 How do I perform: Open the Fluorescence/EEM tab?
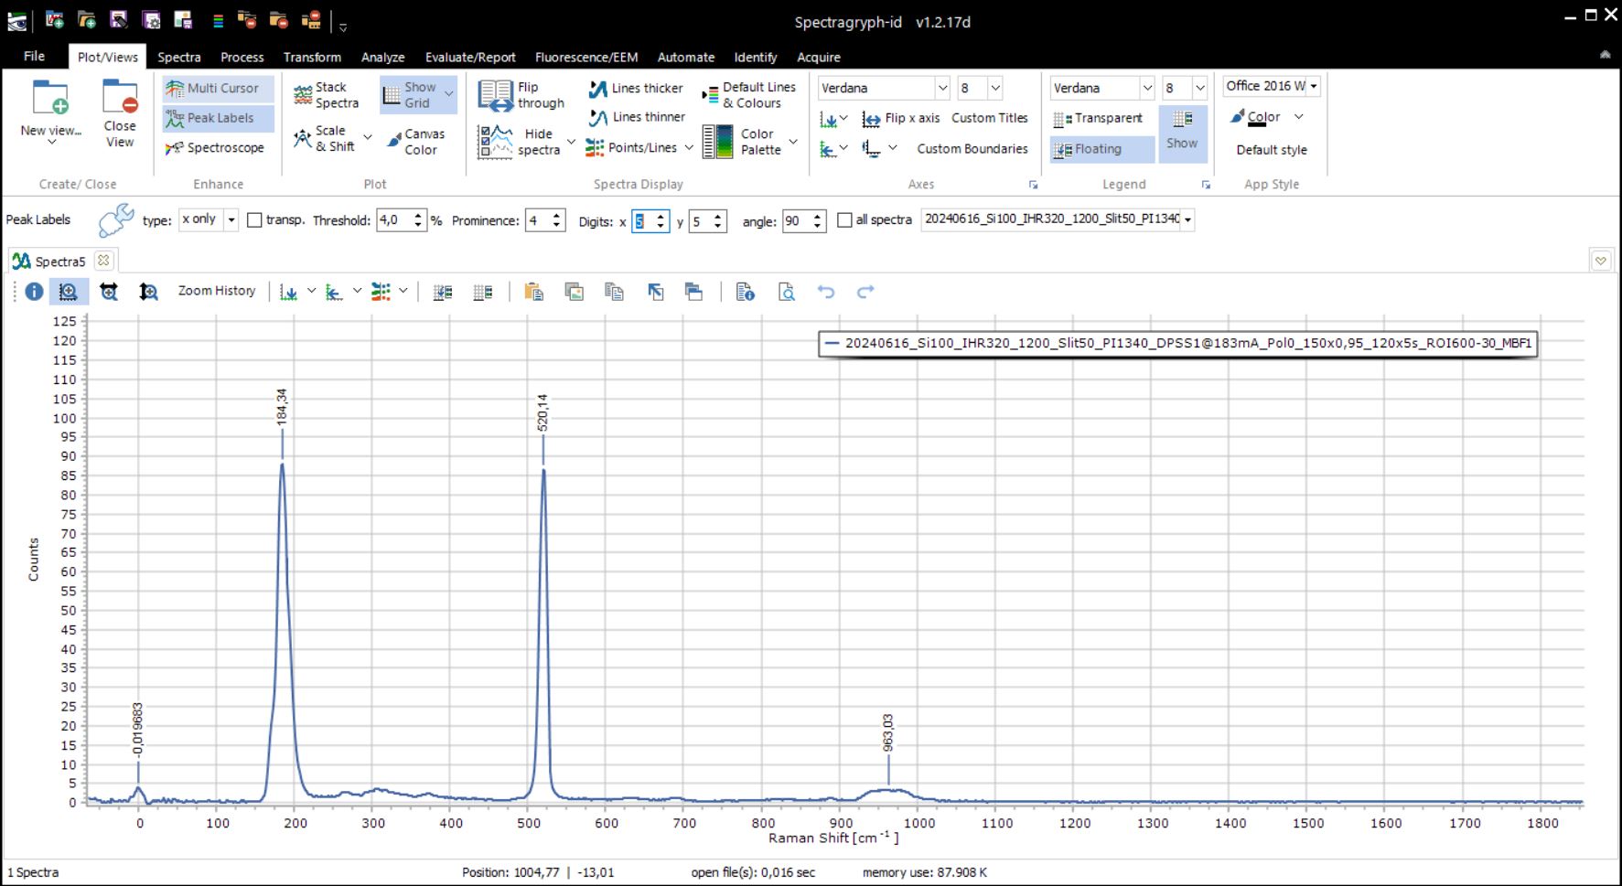pyautogui.click(x=586, y=57)
